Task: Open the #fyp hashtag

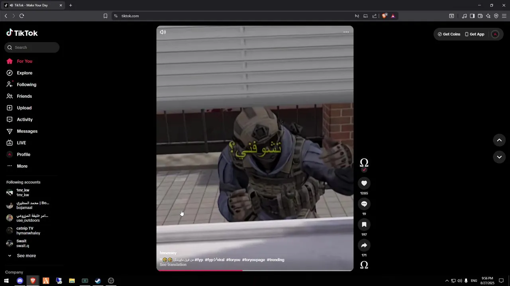Action: click(x=199, y=260)
